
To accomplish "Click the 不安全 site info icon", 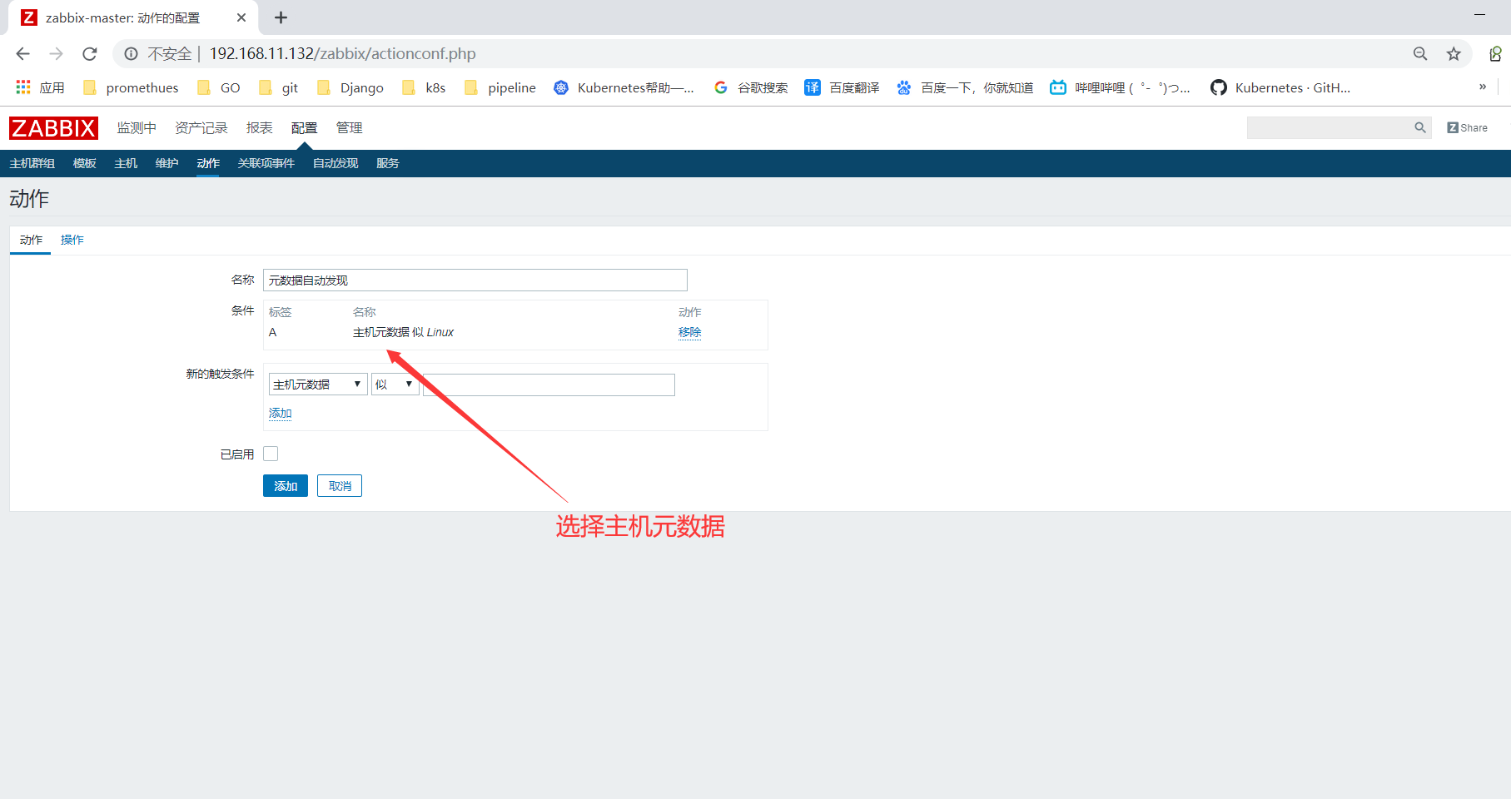I will point(131,53).
